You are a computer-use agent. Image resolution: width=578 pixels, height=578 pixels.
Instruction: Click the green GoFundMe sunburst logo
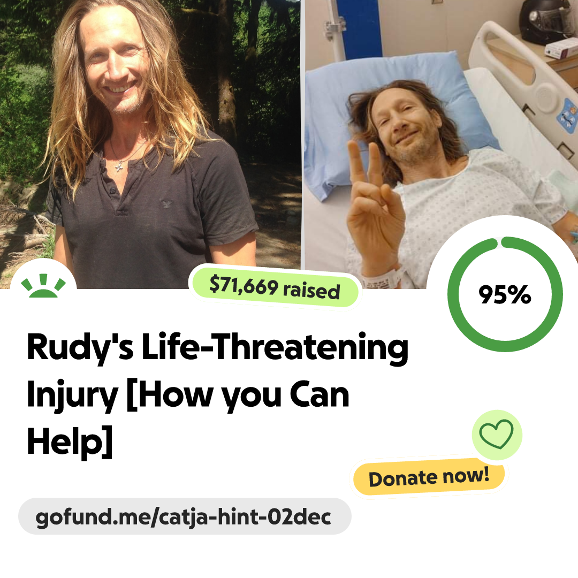click(43, 285)
